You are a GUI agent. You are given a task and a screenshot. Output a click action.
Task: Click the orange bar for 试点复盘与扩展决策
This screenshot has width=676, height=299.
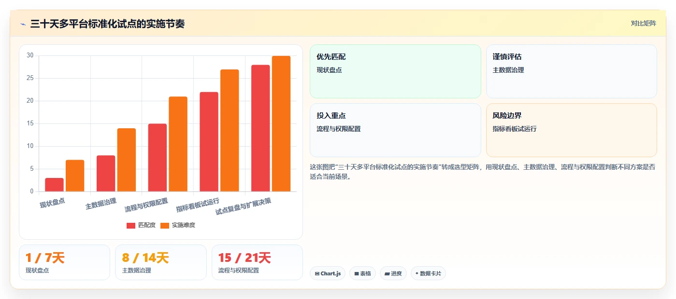point(281,124)
